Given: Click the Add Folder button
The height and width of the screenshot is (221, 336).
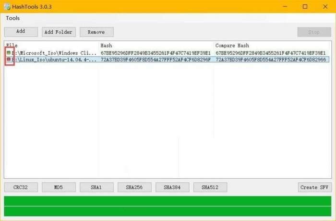Looking at the screenshot, I should 59,32.
